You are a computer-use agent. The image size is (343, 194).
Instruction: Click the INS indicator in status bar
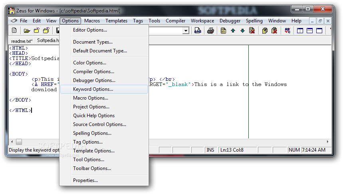210,150
